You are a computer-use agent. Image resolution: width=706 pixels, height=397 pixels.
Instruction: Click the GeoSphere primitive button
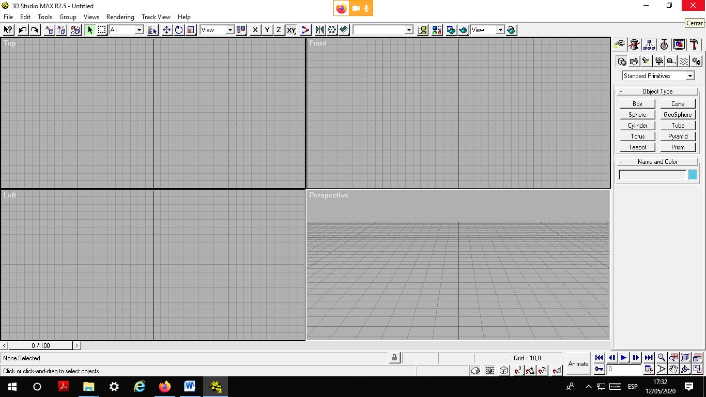[678, 114]
